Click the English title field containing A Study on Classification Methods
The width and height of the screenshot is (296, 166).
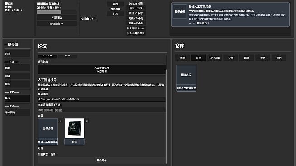coord(101,99)
